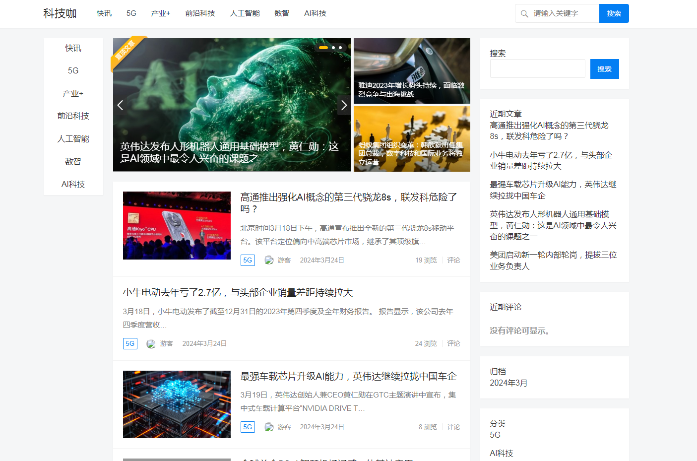
Task: Click 2024年3月24日 date on 高通 article
Action: pos(322,260)
